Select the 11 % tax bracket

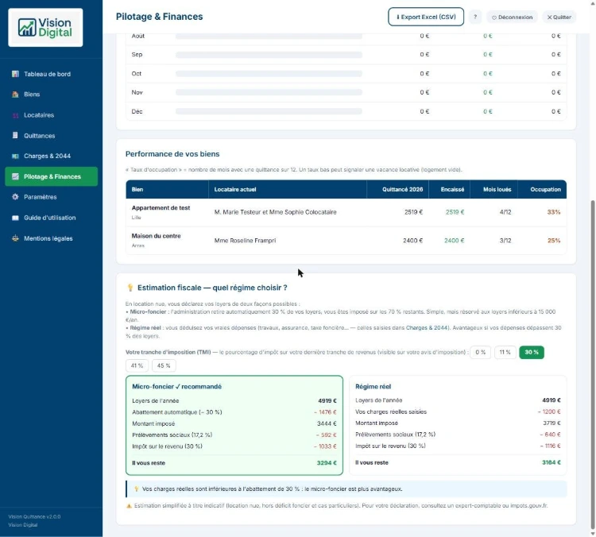click(x=505, y=352)
